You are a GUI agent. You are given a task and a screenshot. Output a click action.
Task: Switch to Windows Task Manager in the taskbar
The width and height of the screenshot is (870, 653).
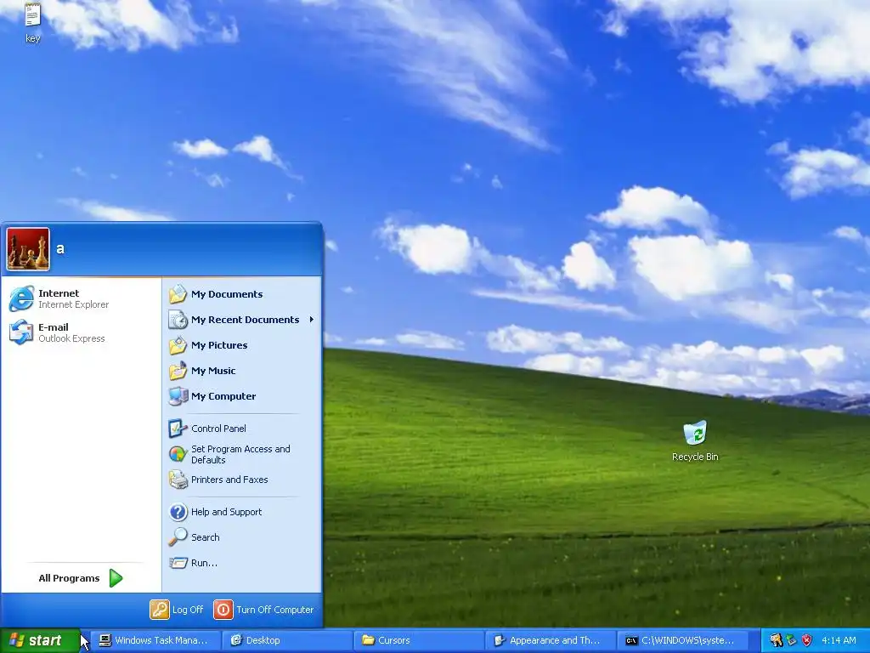coord(155,640)
